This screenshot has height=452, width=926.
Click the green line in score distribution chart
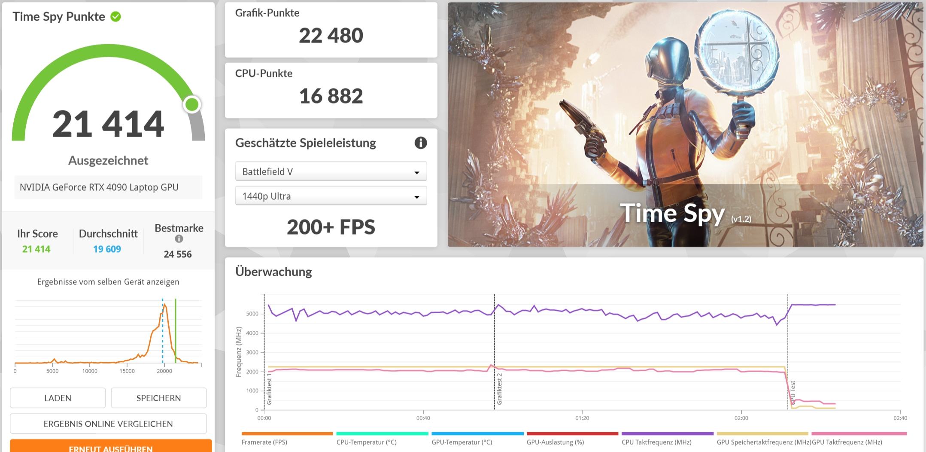click(x=176, y=331)
